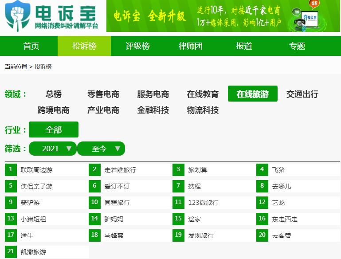Open rank 9 骑驴游
Image resolution: width=341 pixels, height=259 pixels.
(47, 203)
